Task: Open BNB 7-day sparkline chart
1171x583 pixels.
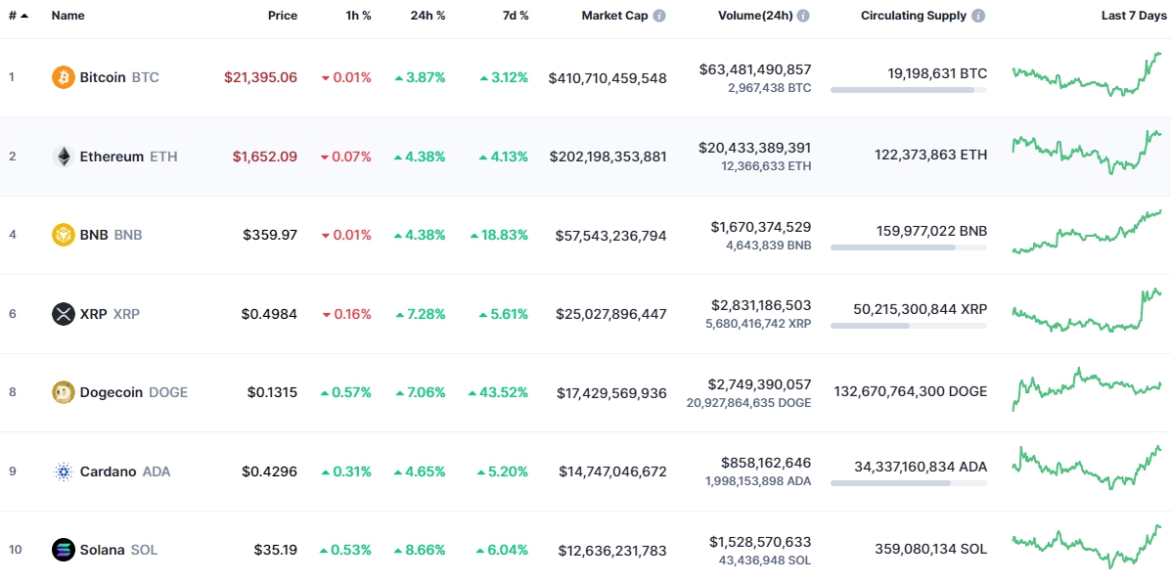Action: (x=1088, y=232)
